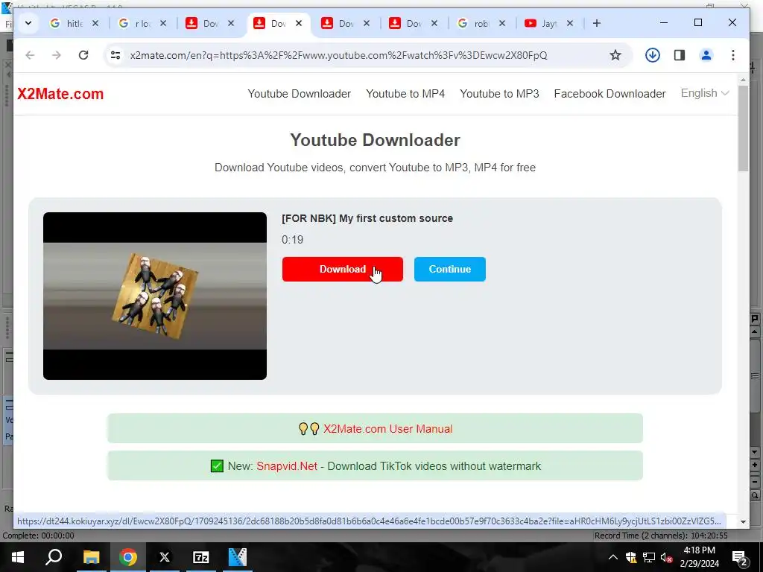The image size is (763, 572).
Task: Click the Youtube Downloader page heading
Action: coord(376,140)
